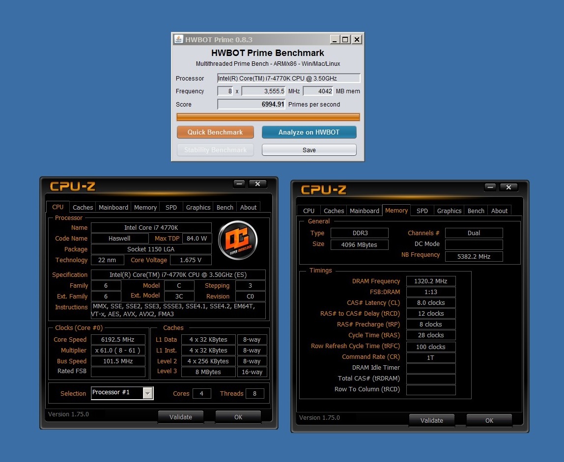Open Graphics tab in right CPU-Z window
This screenshot has width=564, height=462.
pyautogui.click(x=449, y=211)
